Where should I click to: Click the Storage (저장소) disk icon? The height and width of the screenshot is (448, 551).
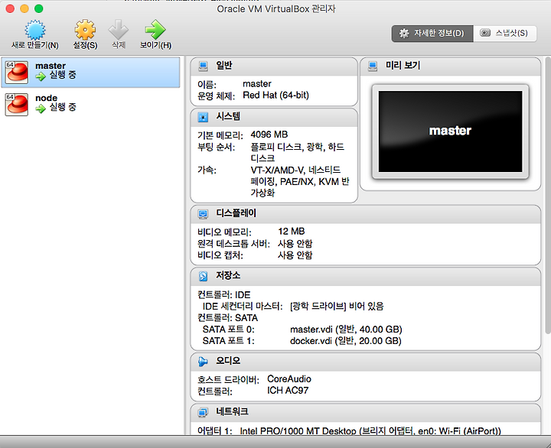(203, 276)
